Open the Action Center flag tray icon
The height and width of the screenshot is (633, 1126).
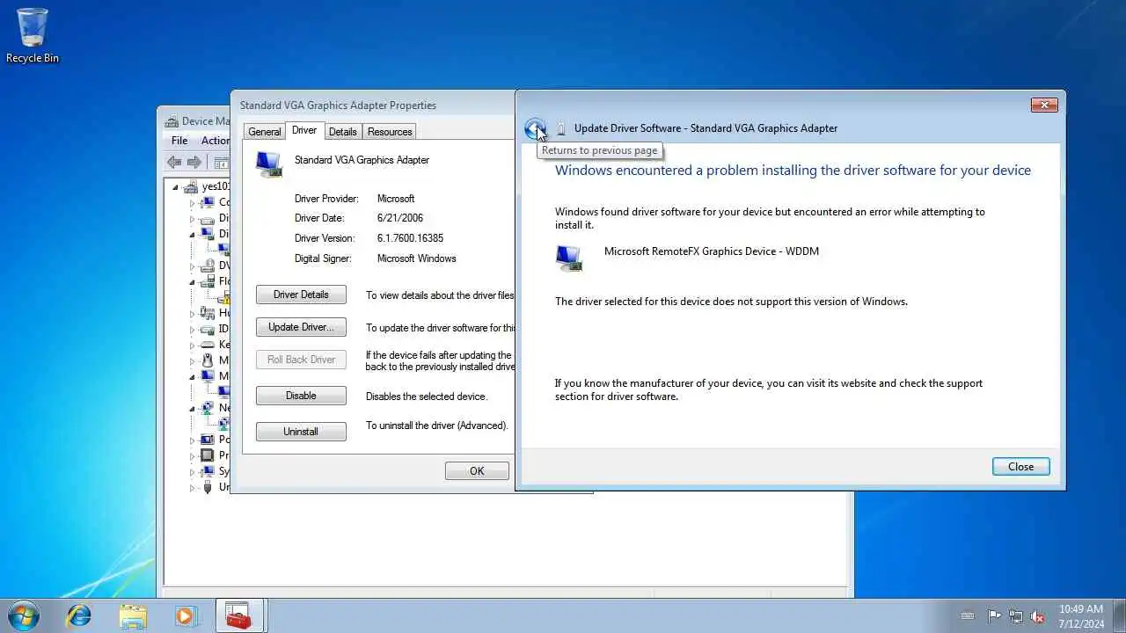[994, 616]
